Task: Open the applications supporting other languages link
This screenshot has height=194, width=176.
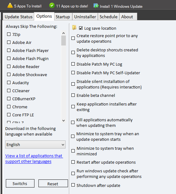Action: (34, 158)
